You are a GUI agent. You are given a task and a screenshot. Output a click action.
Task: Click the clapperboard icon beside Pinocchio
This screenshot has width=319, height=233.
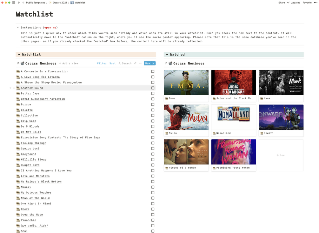18,220
